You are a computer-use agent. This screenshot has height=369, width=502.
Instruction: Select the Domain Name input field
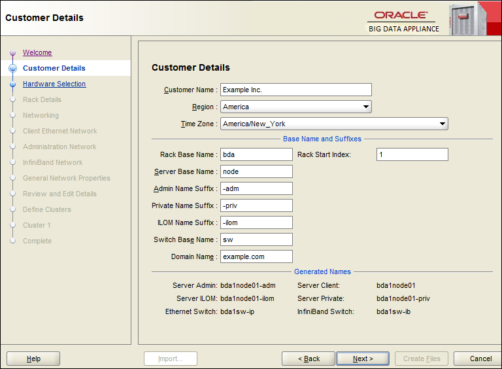[256, 256]
